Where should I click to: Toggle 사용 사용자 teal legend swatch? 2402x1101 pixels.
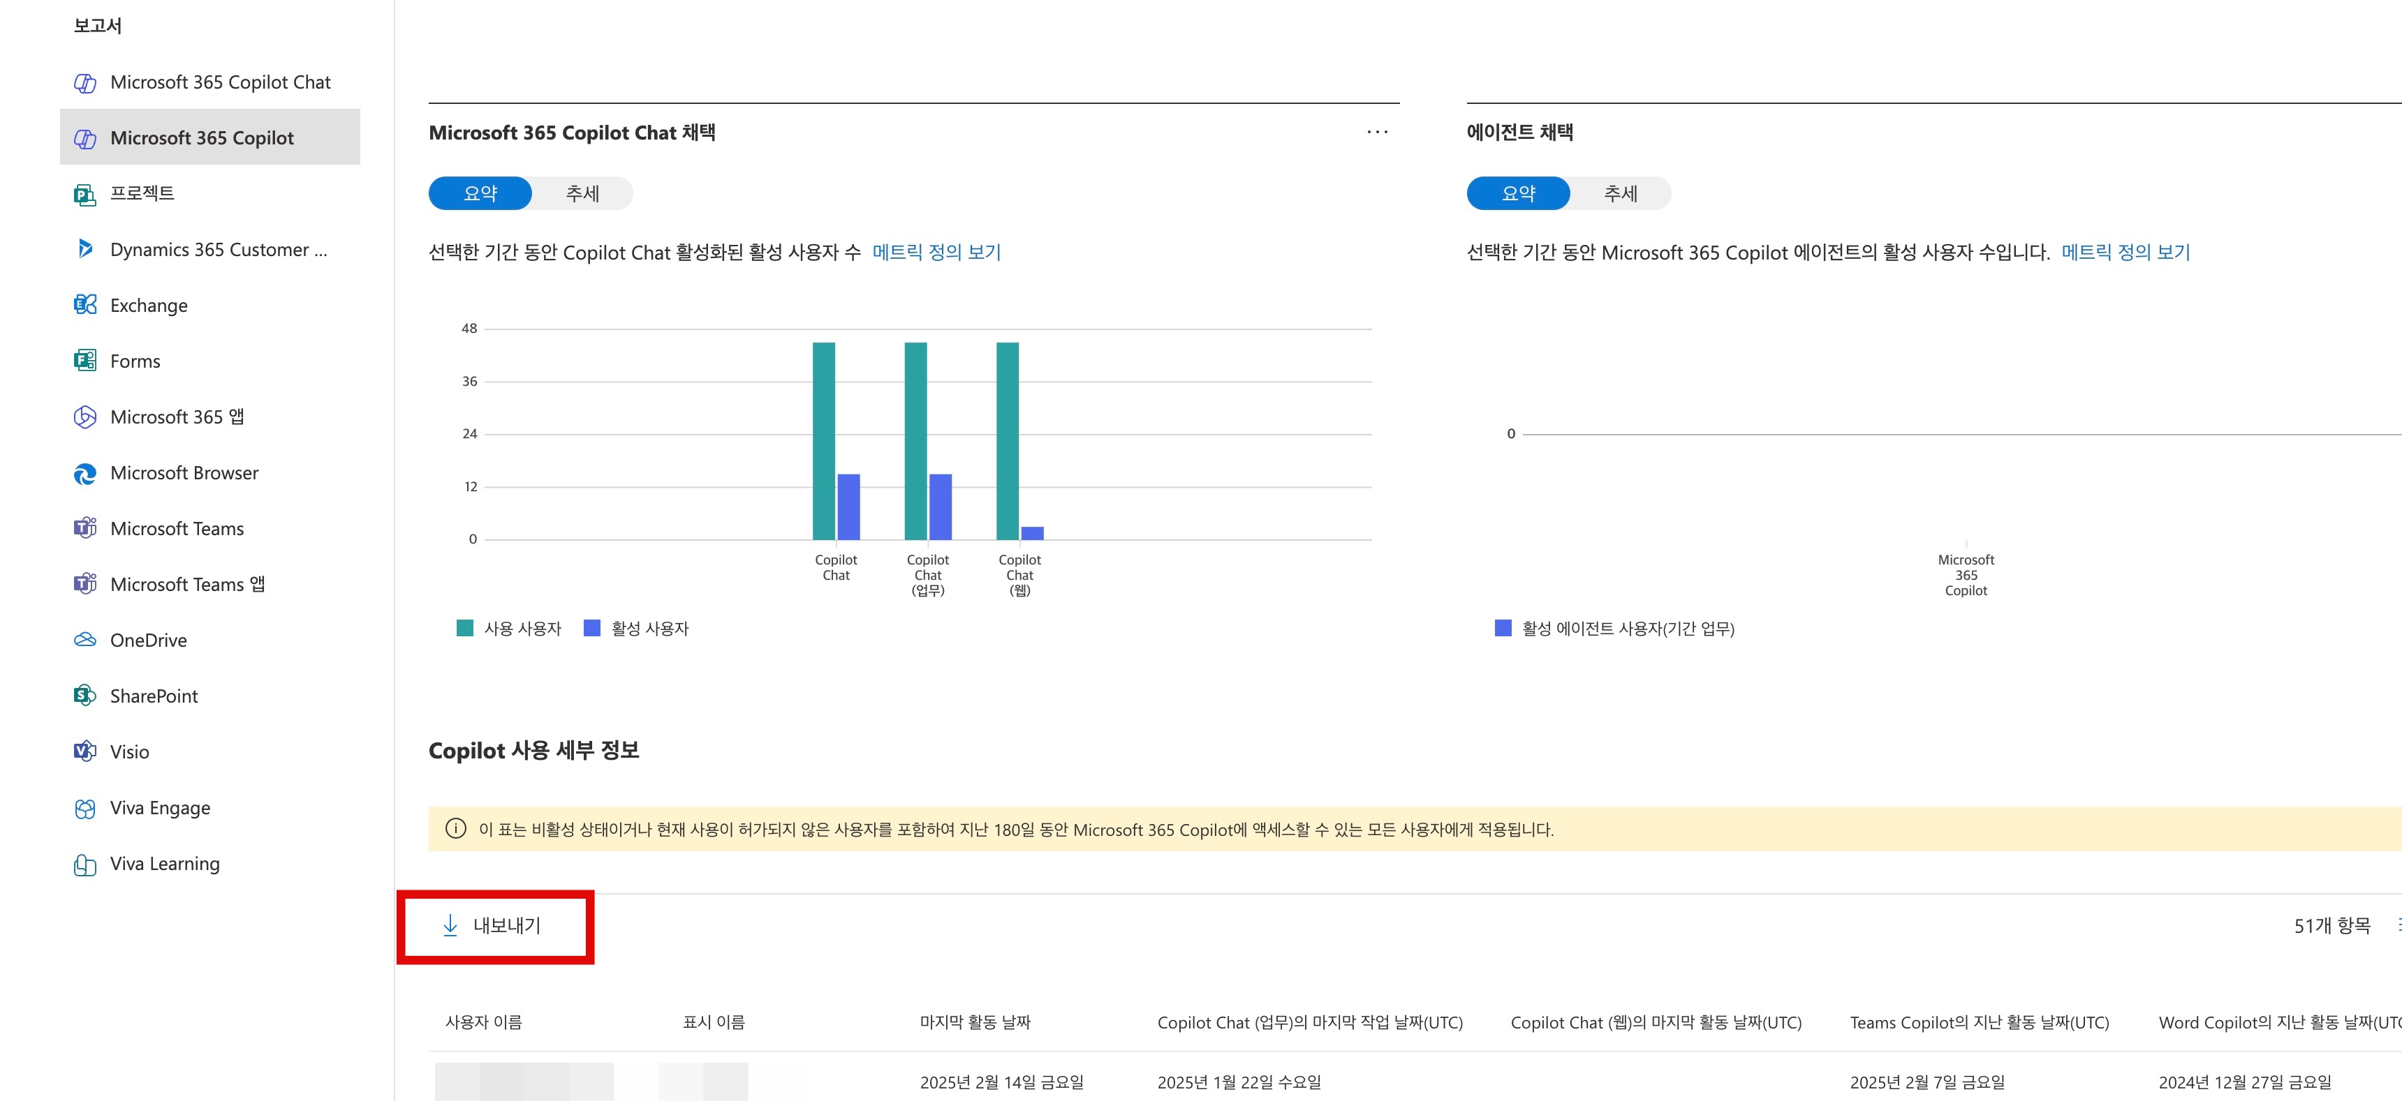(x=464, y=629)
